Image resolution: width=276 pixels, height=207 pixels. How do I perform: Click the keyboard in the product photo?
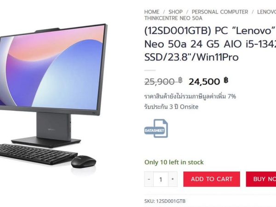click(38, 154)
